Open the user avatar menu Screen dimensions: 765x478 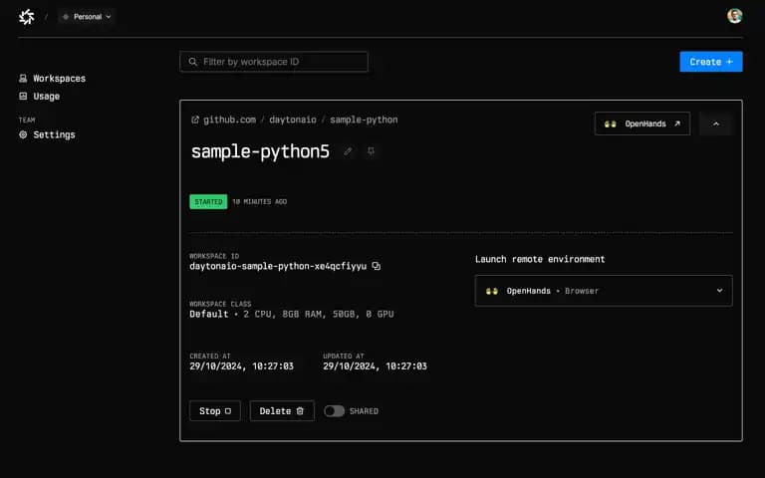tap(734, 16)
